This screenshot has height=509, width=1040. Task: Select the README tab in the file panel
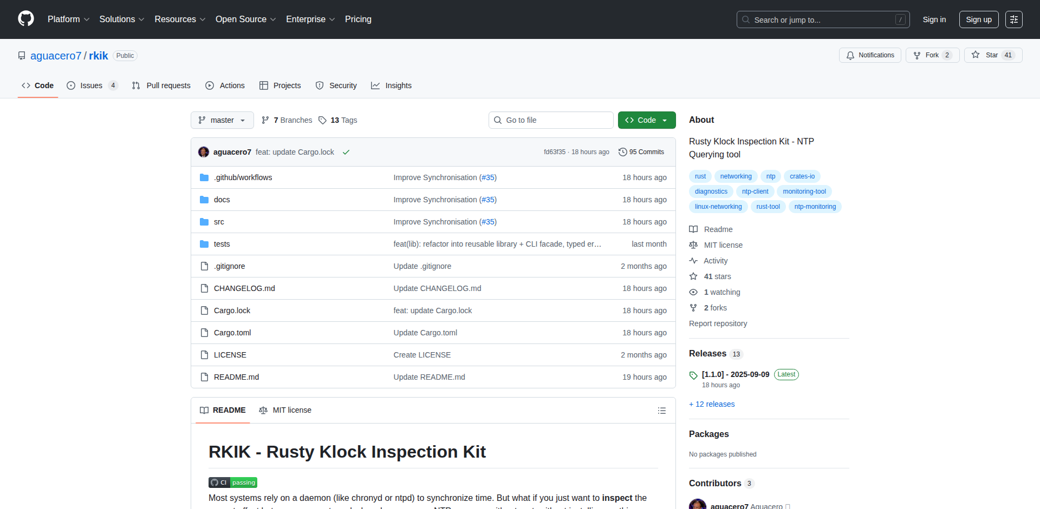[223, 410]
